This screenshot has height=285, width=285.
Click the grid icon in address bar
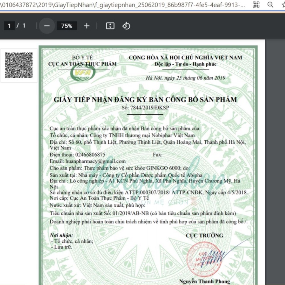point(256,5)
